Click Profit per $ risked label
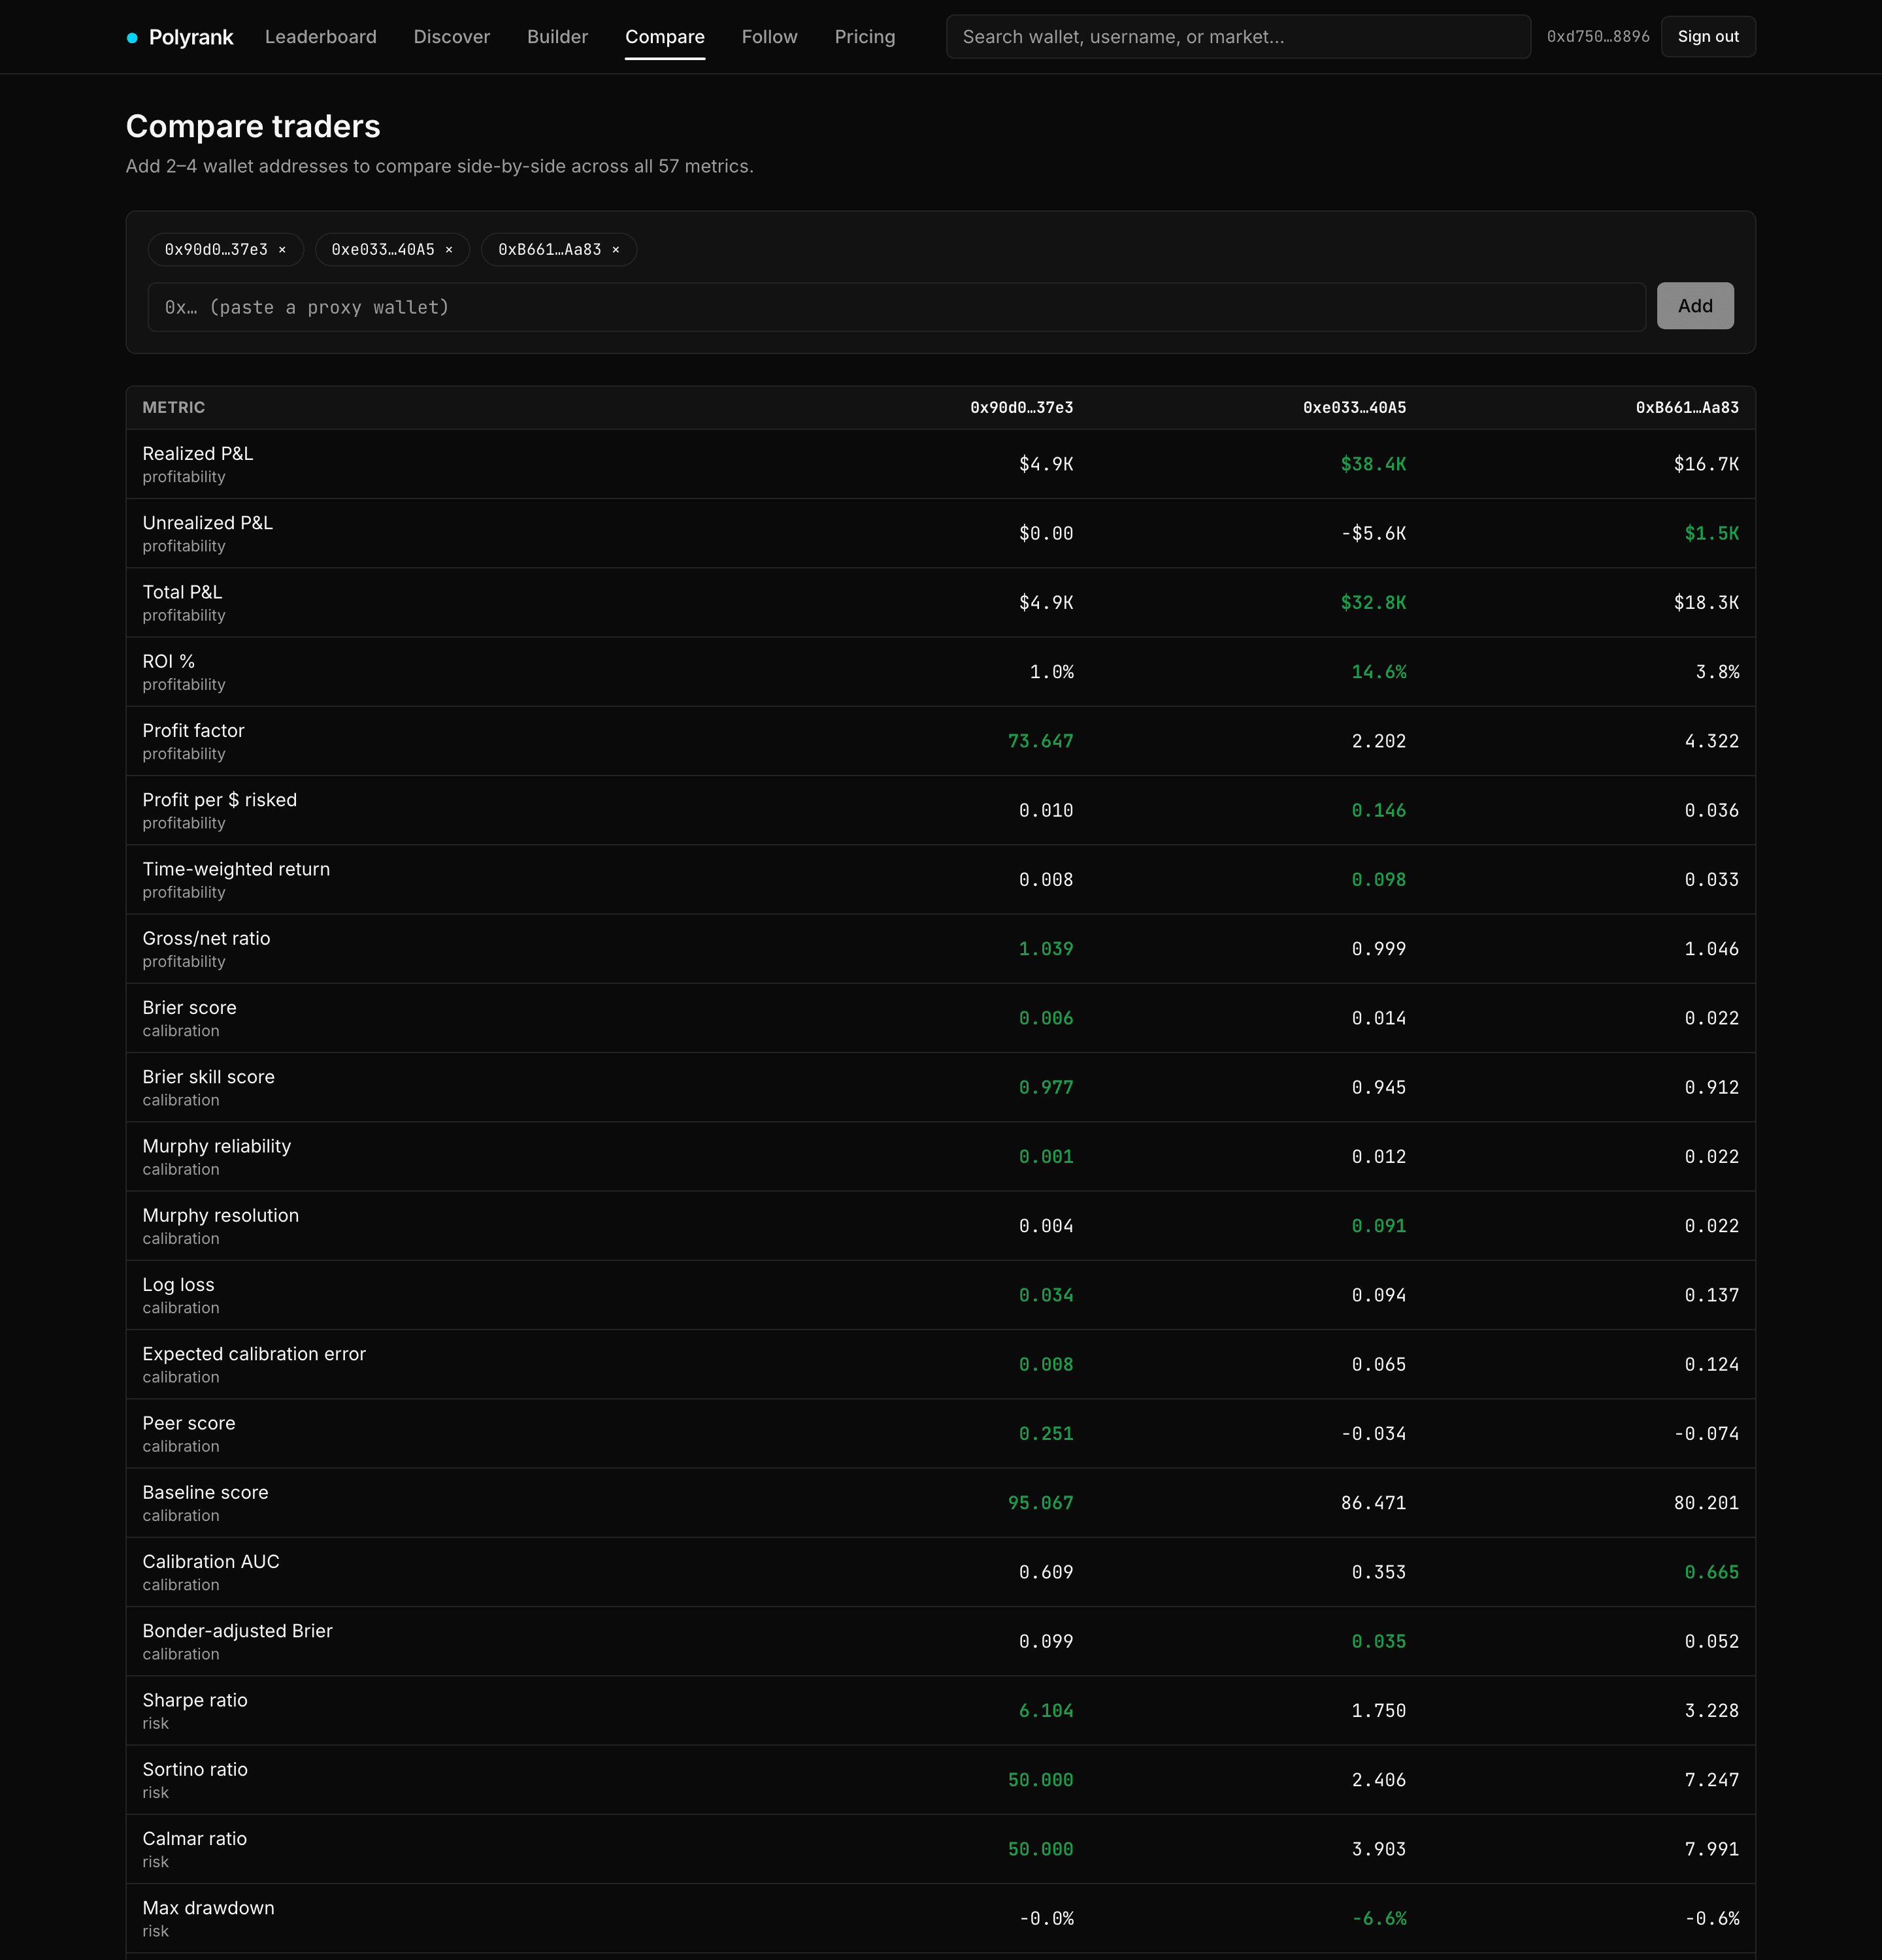 [220, 800]
